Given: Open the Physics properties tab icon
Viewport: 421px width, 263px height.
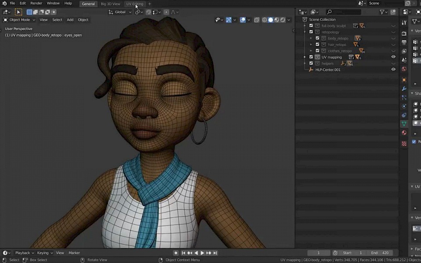Looking at the screenshot, I should click(404, 106).
